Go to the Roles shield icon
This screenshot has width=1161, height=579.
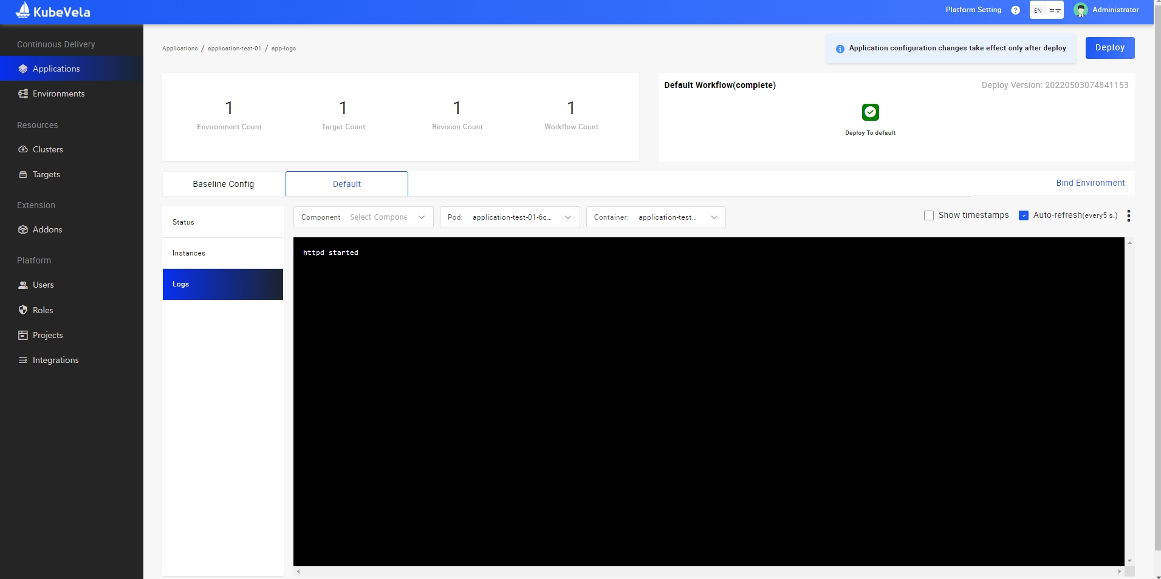click(x=23, y=310)
